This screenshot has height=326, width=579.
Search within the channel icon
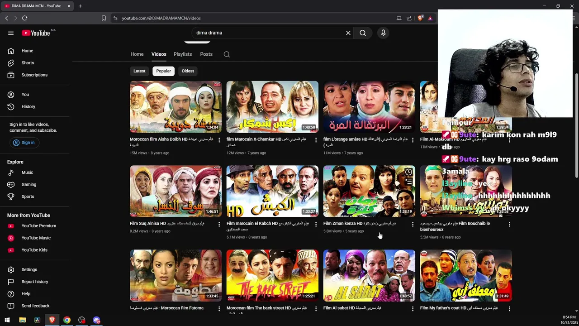pos(227,54)
